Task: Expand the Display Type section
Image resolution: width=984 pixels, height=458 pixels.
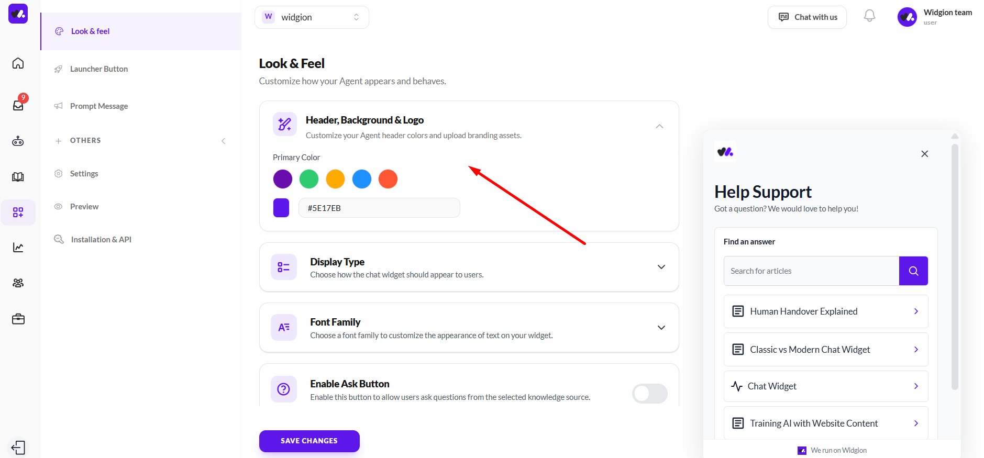Action: [x=661, y=267]
